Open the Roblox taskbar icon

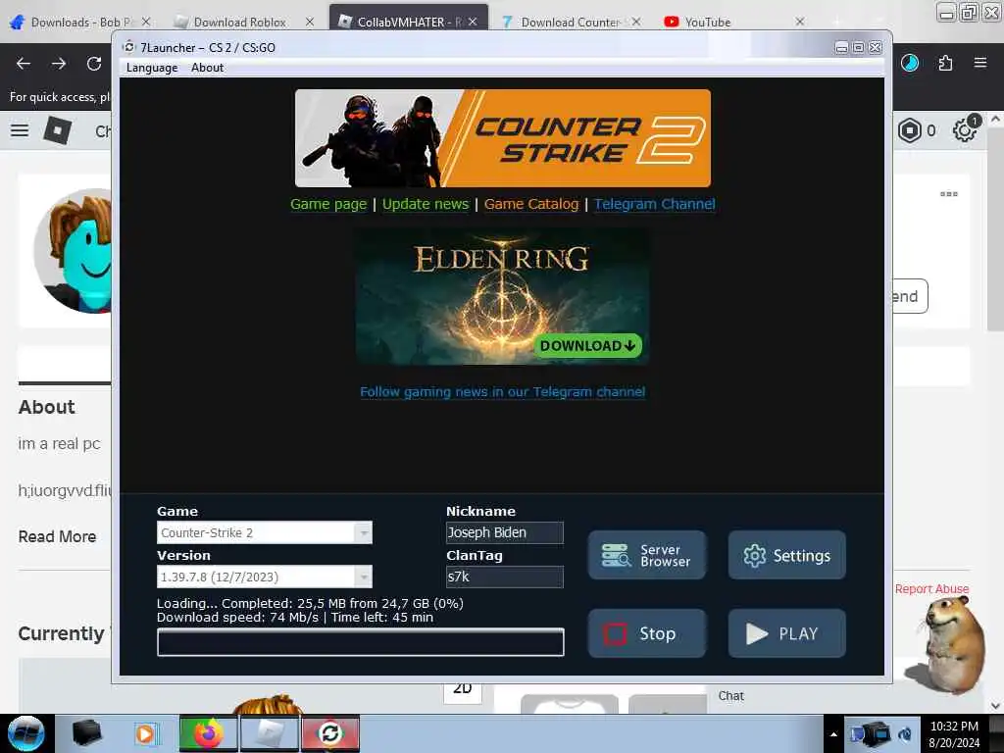(x=270, y=733)
